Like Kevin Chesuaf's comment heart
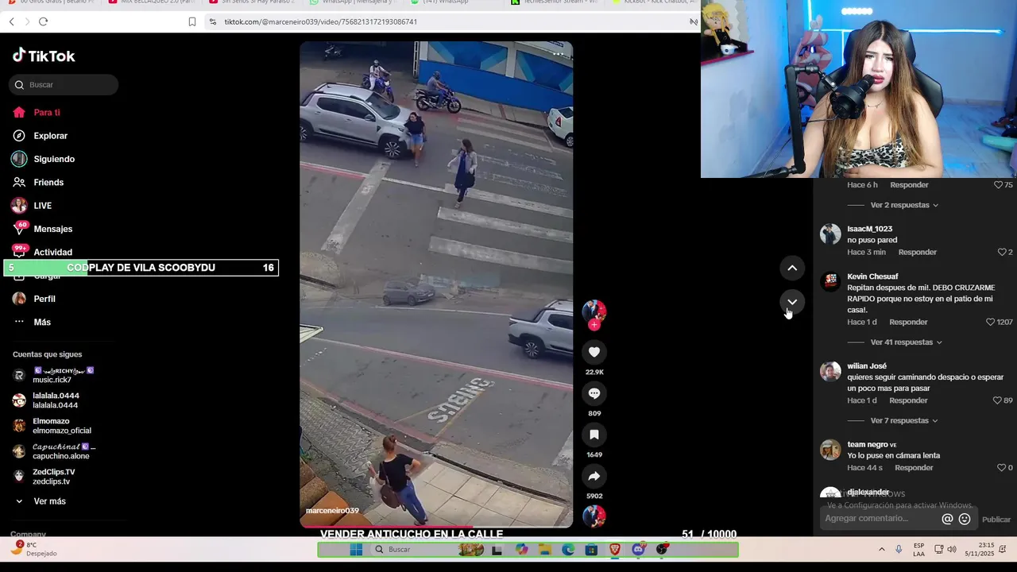Screen dimensions: 1017x572 pos(990,322)
